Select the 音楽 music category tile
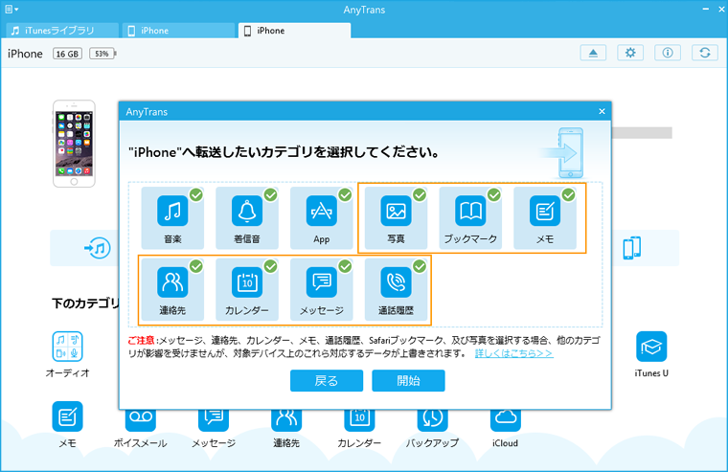728x472 pixels. pyautogui.click(x=172, y=217)
